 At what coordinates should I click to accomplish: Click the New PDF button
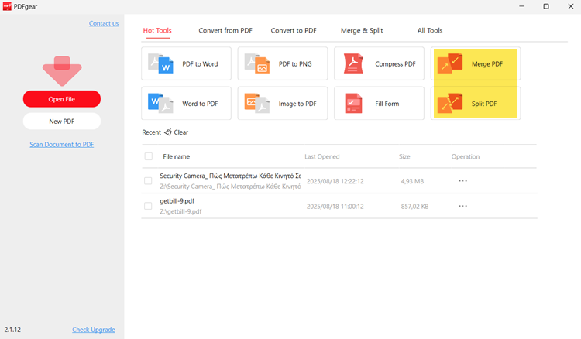(62, 121)
